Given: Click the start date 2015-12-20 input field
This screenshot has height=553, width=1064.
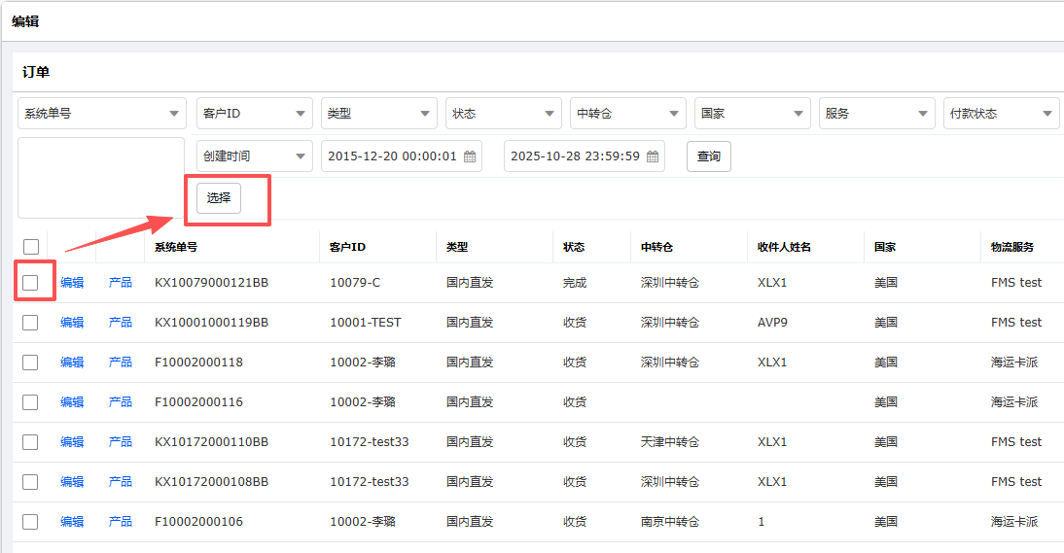Looking at the screenshot, I should coord(392,156).
